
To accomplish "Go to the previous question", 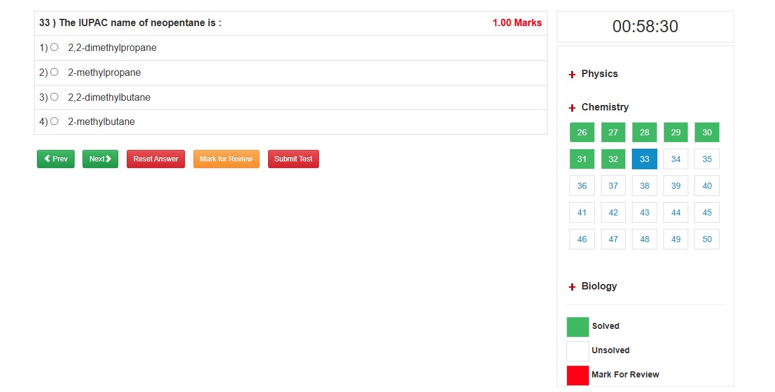I will (55, 158).
